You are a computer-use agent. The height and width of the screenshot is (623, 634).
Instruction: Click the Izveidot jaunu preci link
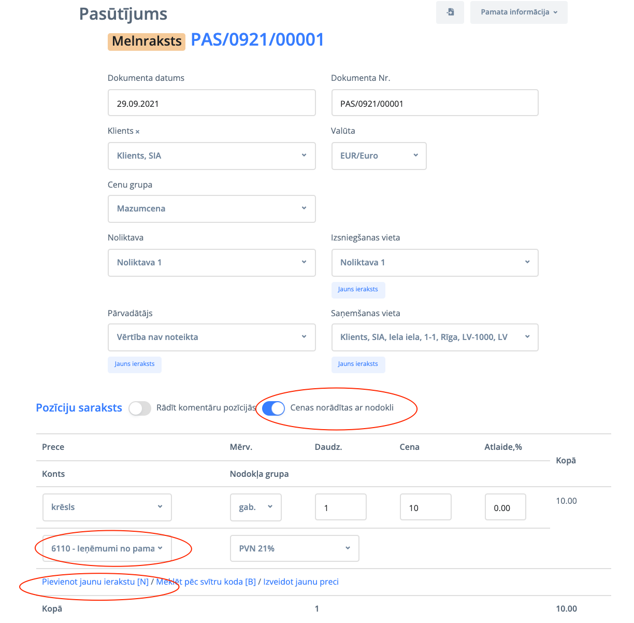point(301,582)
